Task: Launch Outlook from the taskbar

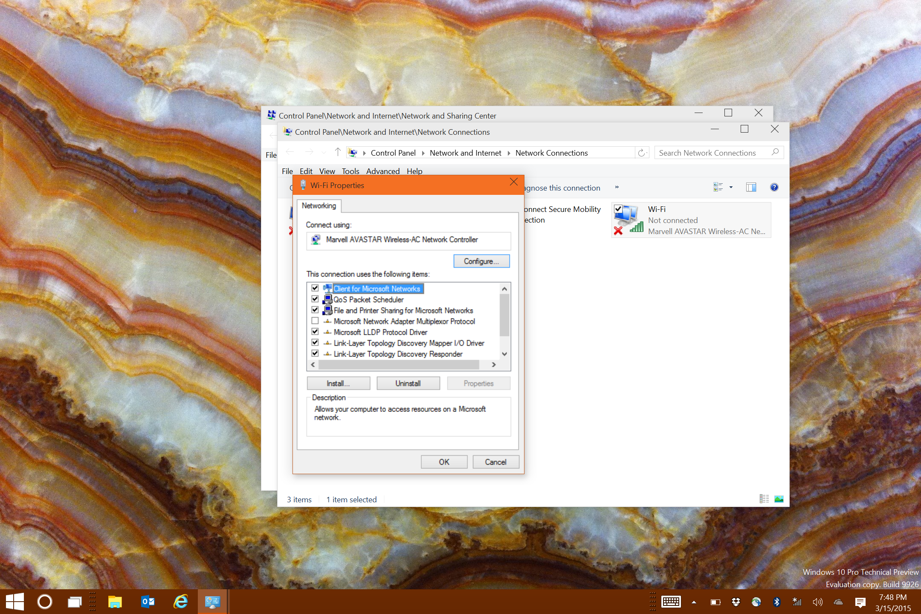Action: pos(148,602)
